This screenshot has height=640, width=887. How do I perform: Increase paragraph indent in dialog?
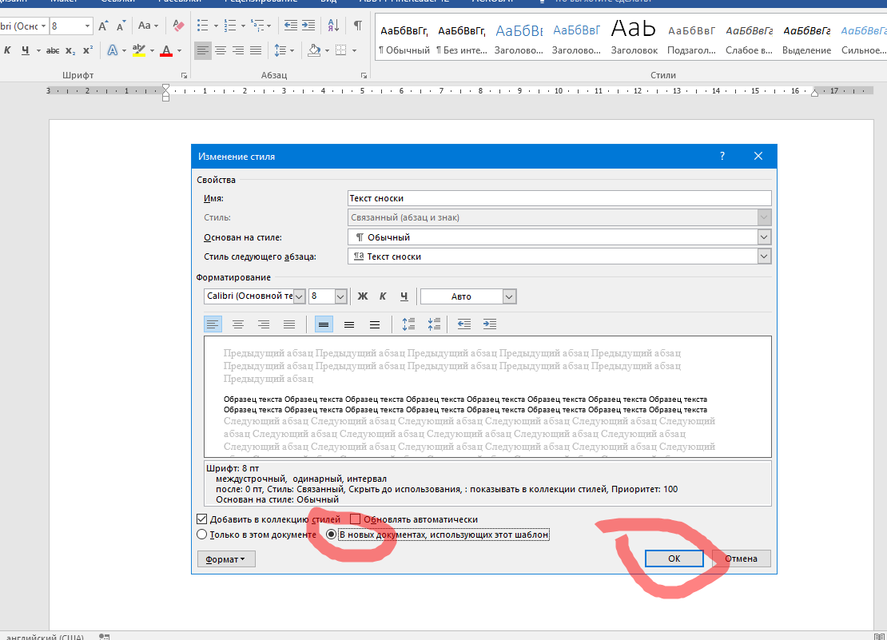(490, 324)
